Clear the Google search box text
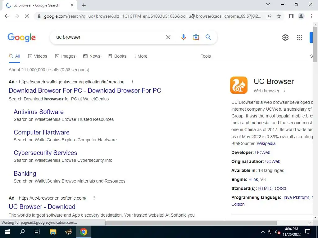This screenshot has height=238, width=318. [168, 37]
